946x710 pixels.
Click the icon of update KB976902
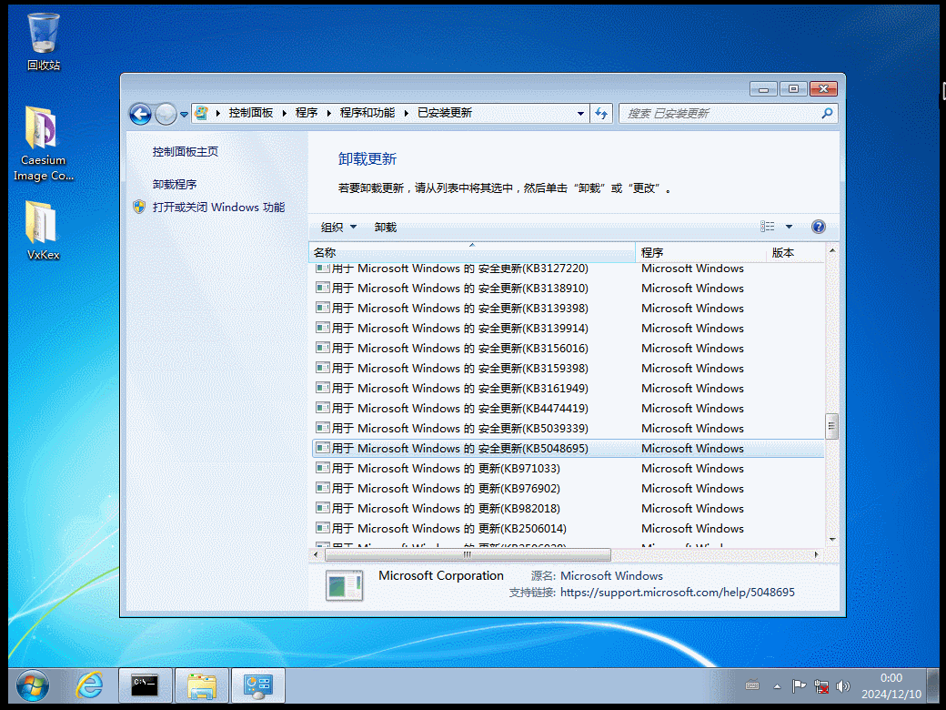pos(323,487)
